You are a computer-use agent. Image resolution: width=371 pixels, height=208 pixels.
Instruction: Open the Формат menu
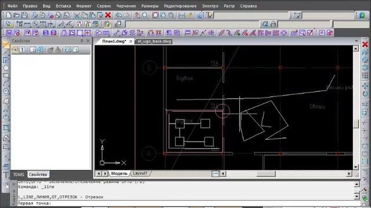tap(83, 6)
